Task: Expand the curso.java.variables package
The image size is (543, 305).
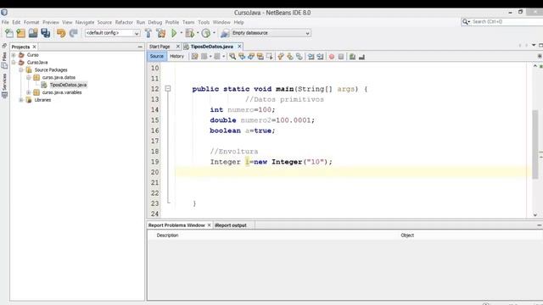Action: [x=29, y=92]
